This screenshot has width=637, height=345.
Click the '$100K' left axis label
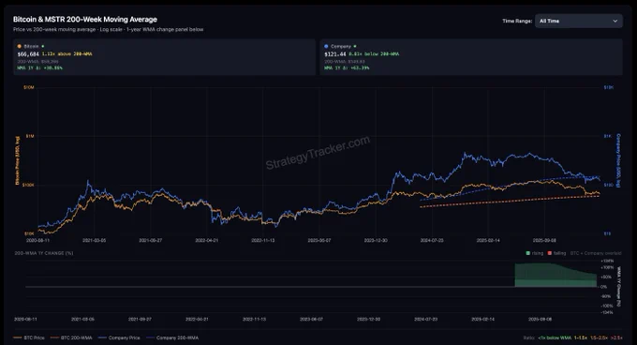click(28, 185)
